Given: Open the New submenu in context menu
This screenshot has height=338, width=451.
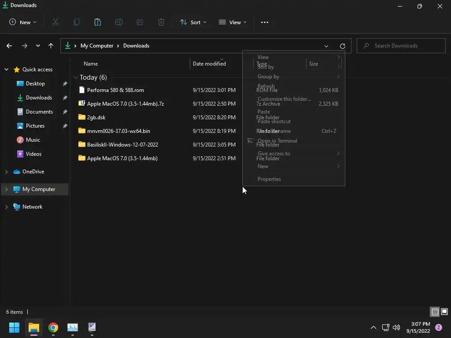Looking at the screenshot, I should click(294, 166).
